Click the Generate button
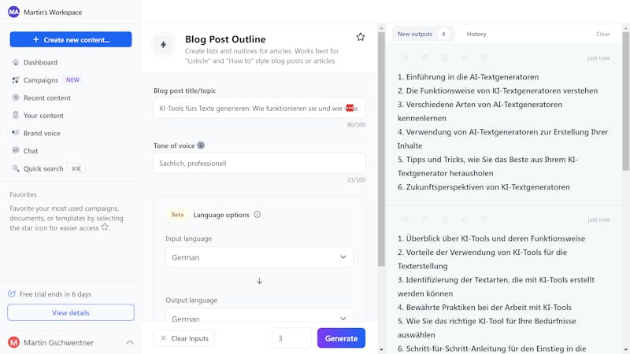Image resolution: width=630 pixels, height=354 pixels. pyautogui.click(x=341, y=338)
